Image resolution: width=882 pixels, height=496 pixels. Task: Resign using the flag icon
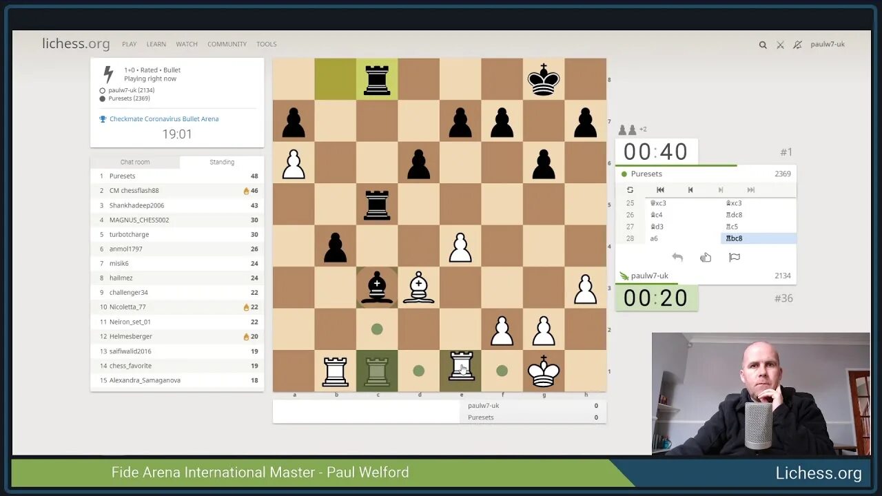click(x=735, y=257)
